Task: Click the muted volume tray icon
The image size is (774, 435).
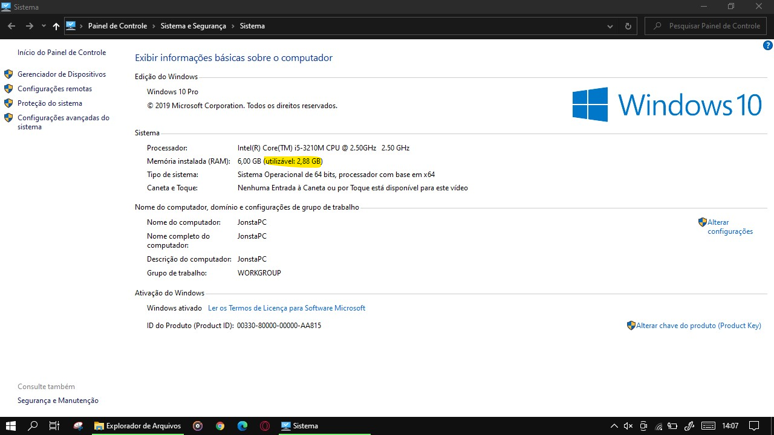Action: click(x=628, y=426)
